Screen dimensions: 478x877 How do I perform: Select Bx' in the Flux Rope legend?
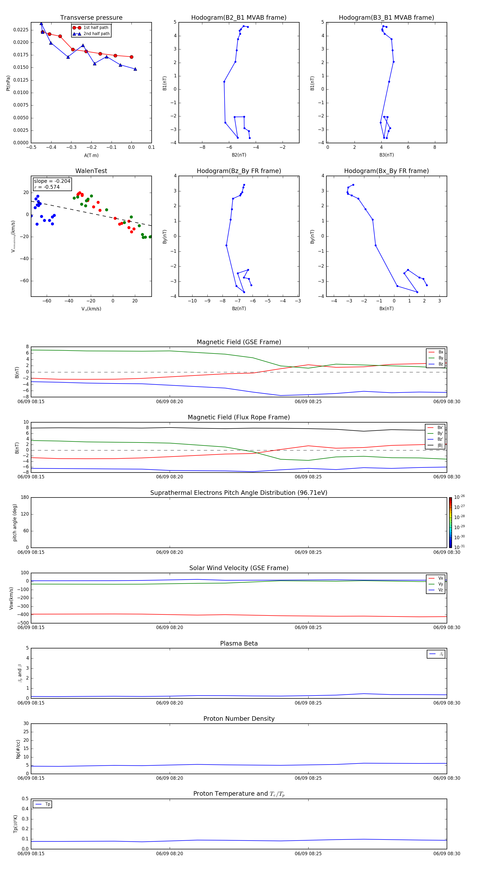(x=436, y=428)
